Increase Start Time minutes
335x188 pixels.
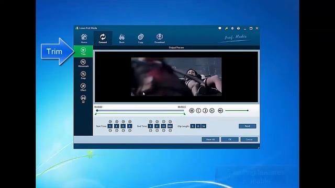[117, 122]
